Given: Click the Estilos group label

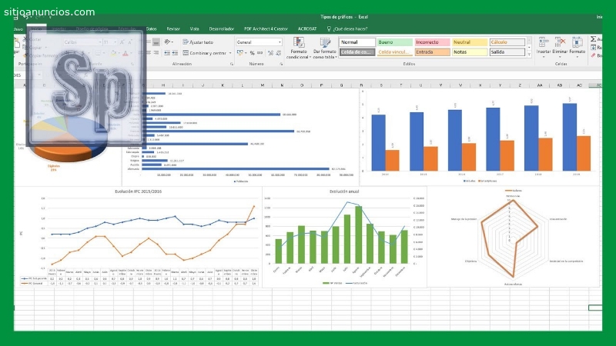Looking at the screenshot, I should [x=409, y=64].
